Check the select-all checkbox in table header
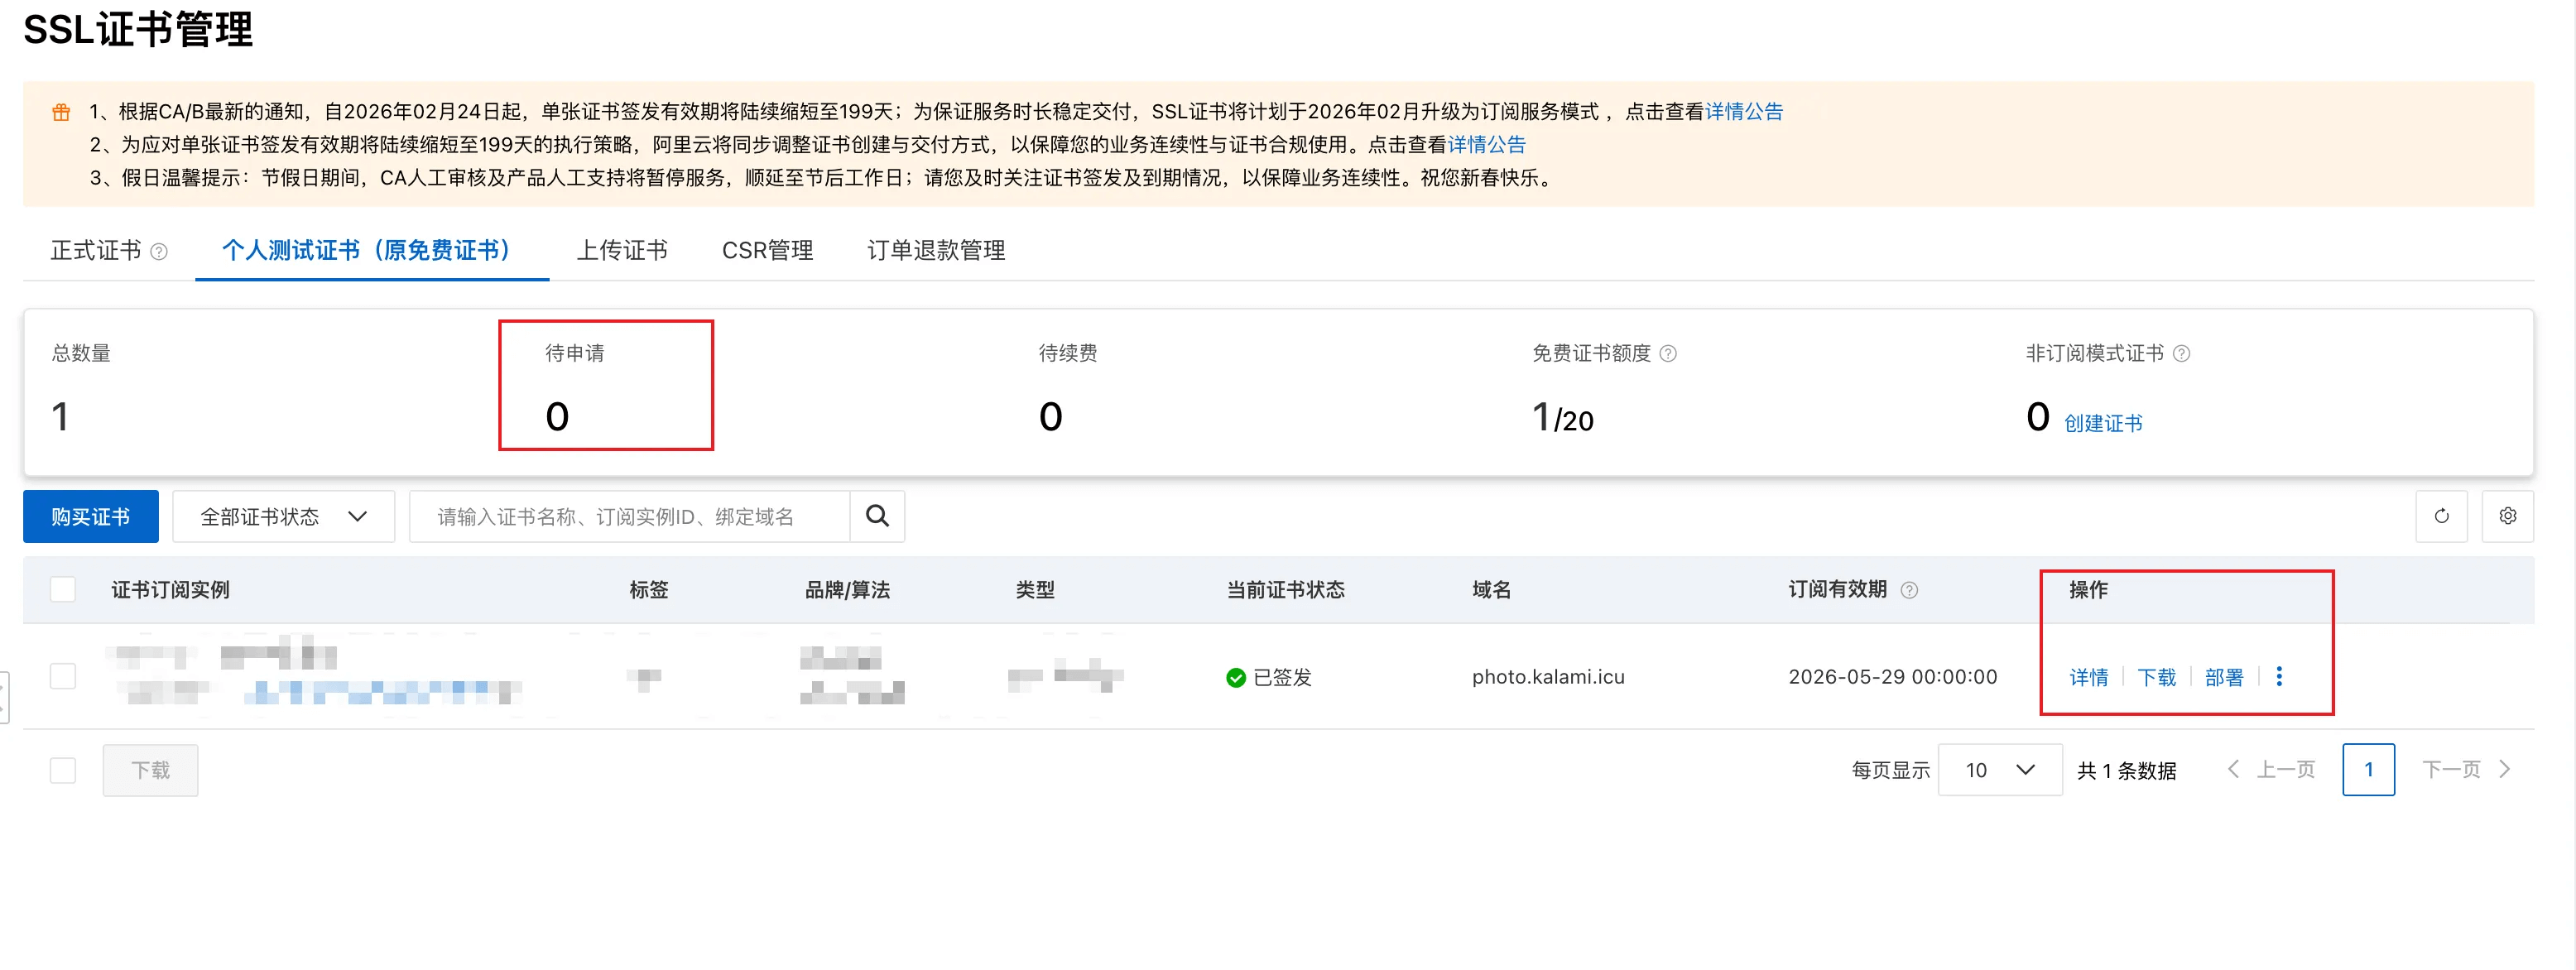This screenshot has height=970, width=2576. click(x=63, y=590)
